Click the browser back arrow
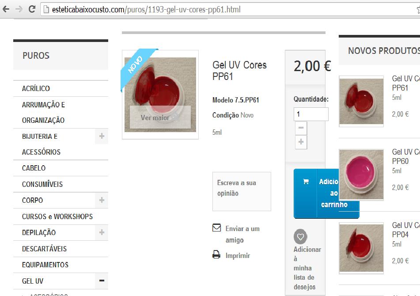The height and width of the screenshot is (296, 420). (6, 9)
